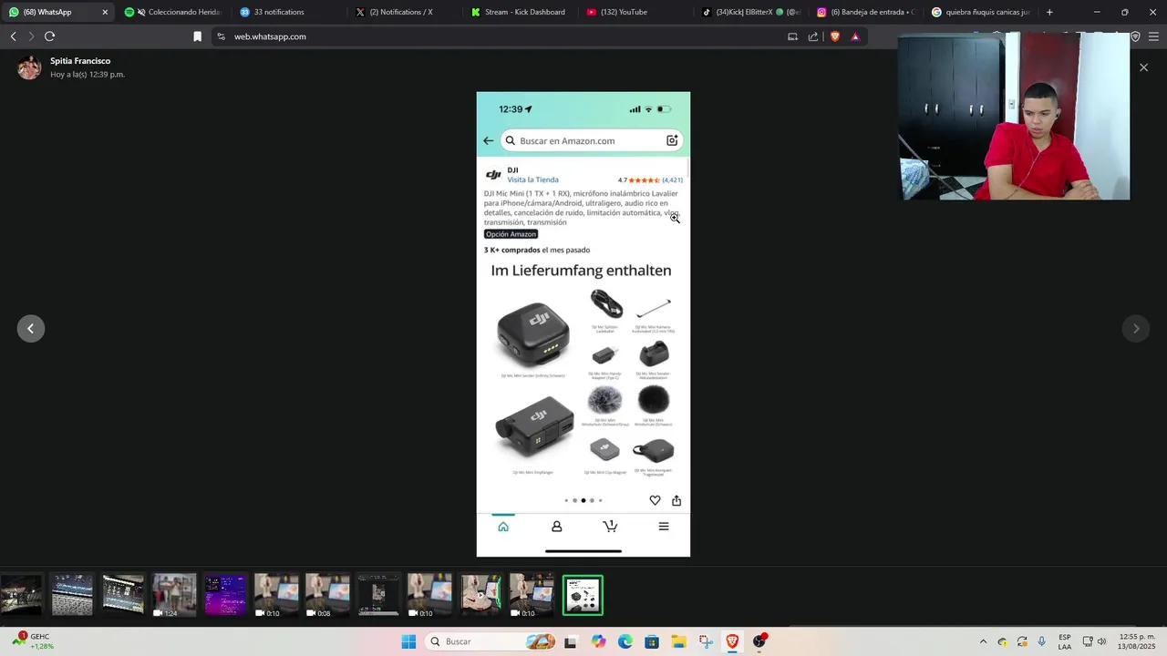Go to the previous media item
The height and width of the screenshot is (656, 1167).
pyautogui.click(x=31, y=329)
